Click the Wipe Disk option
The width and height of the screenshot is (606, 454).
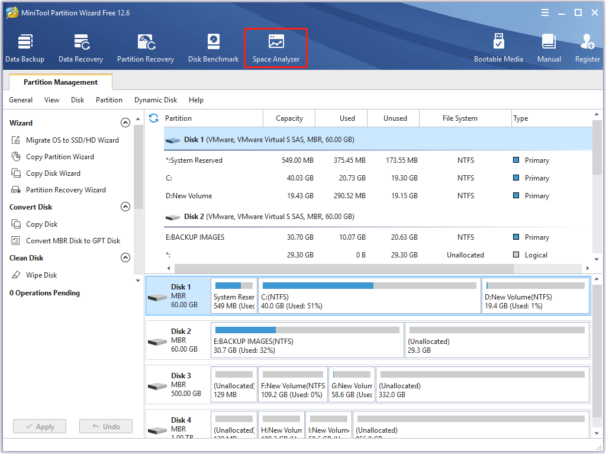[41, 275]
